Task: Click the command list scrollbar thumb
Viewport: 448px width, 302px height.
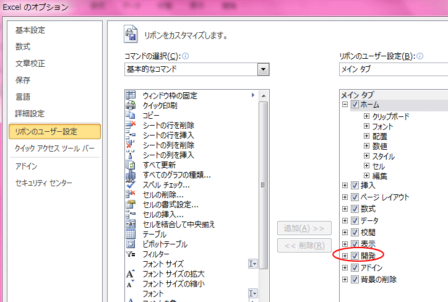Action: [263, 185]
